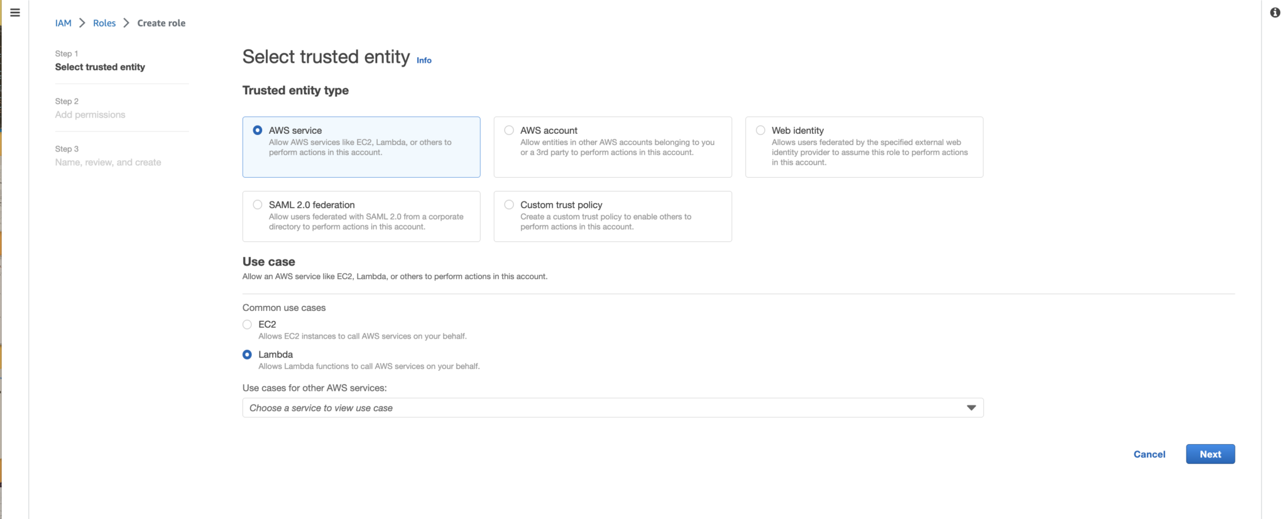Viewport: 1287px width, 519px height.
Task: Select the Web identity trusted entity type
Action: (x=760, y=130)
